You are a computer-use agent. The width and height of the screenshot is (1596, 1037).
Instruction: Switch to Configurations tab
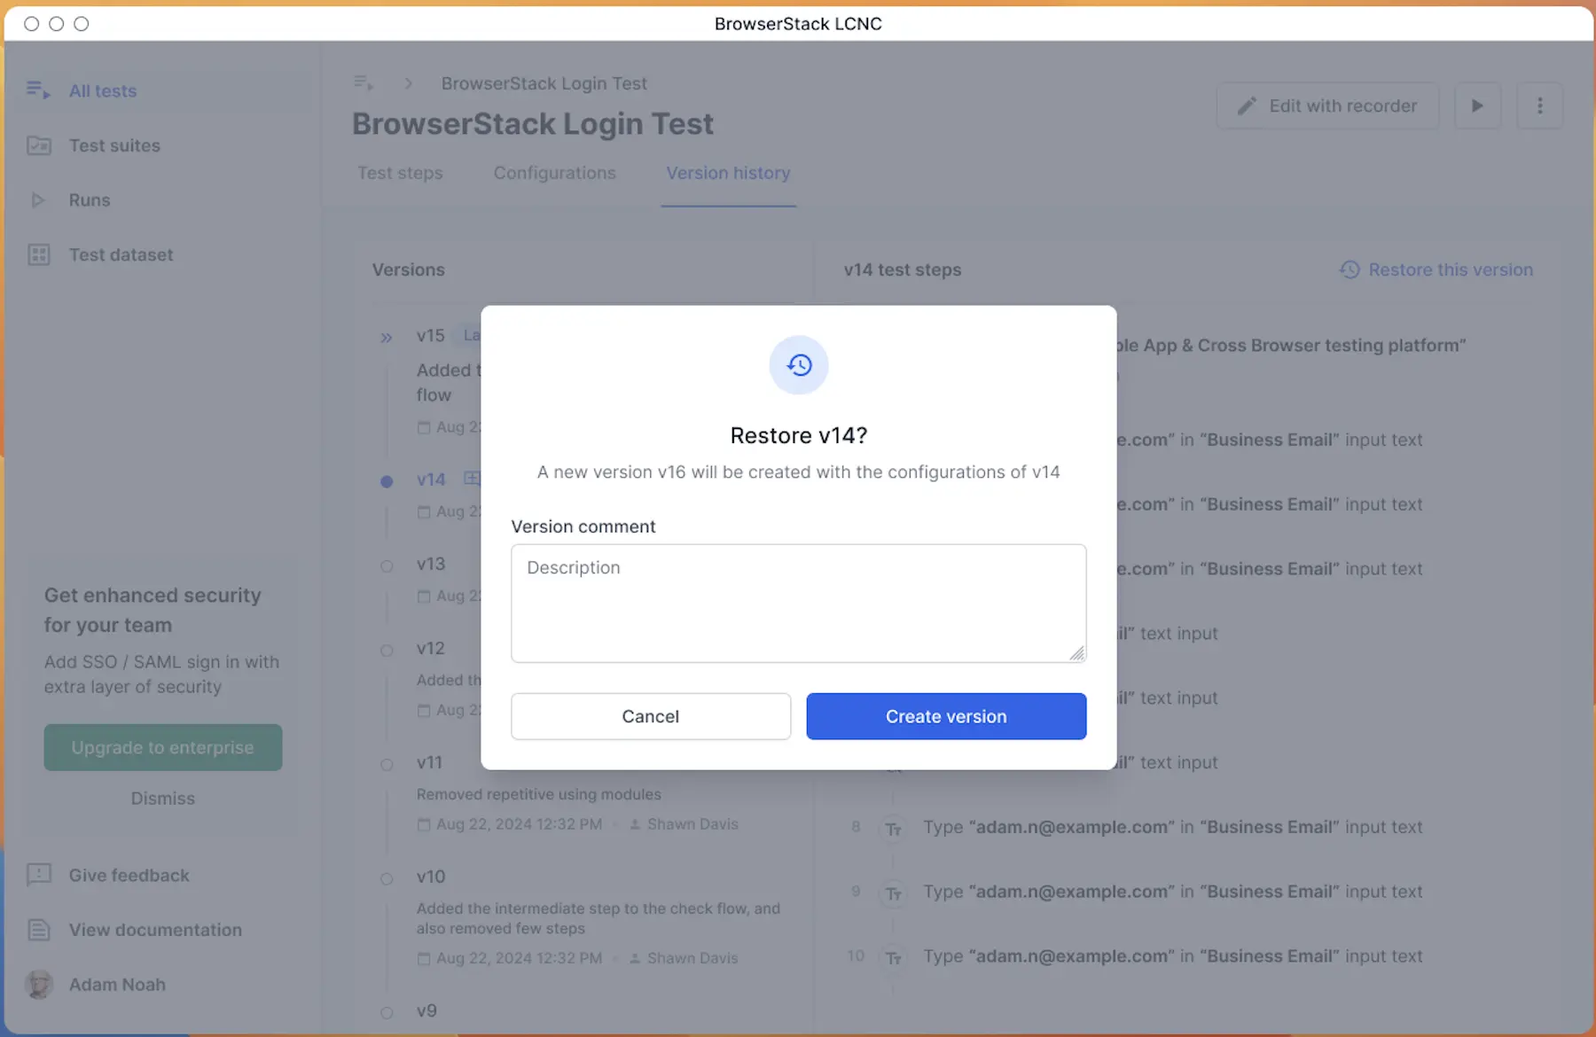coord(555,173)
